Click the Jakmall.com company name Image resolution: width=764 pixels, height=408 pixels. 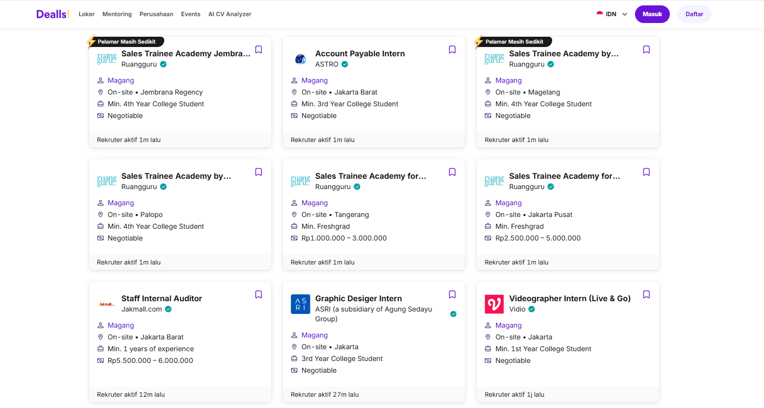coord(142,309)
